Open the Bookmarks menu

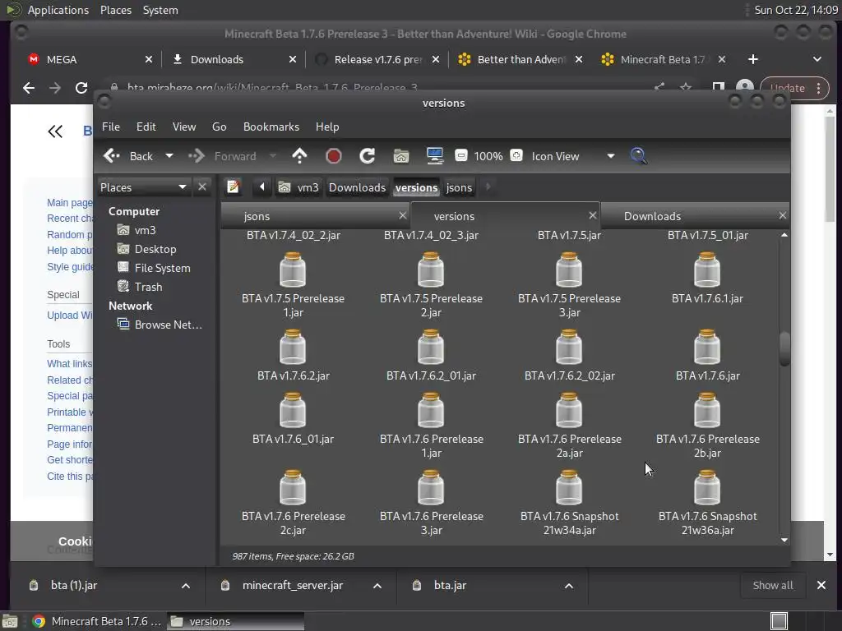271,127
